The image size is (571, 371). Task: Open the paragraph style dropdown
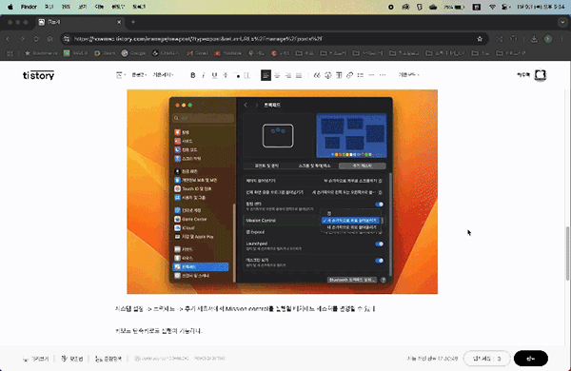point(139,75)
